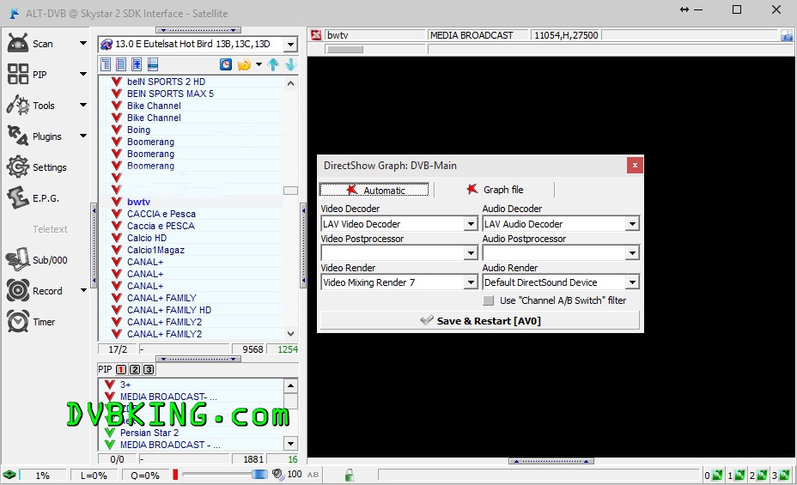Open Audio Render dropdown
Screen dimensions: 797x485
tap(632, 282)
